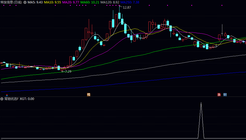Click the red 涨 event marker
Image resolution: width=246 pixels, height=140 pixels.
pyautogui.click(x=219, y=95)
